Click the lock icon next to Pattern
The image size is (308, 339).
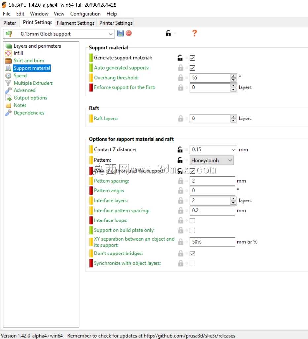180,160
